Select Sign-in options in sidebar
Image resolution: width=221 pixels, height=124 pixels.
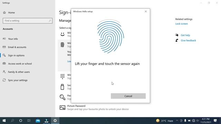(16, 55)
